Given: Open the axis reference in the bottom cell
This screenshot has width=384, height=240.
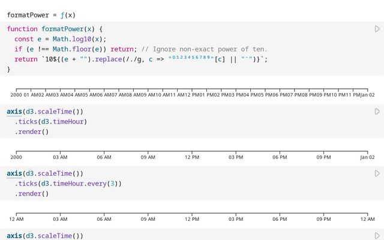Looking at the screenshot, I should 14,236.
